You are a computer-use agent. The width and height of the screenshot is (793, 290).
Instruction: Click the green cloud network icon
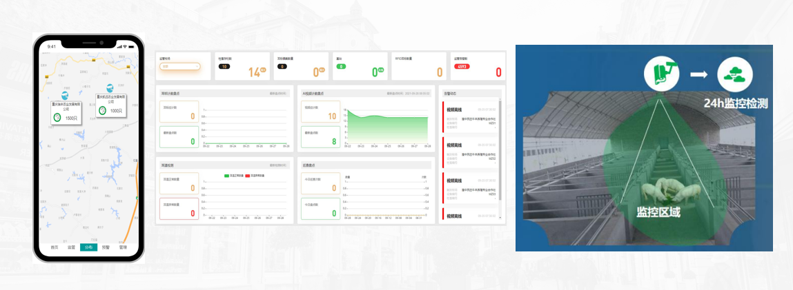tap(735, 75)
